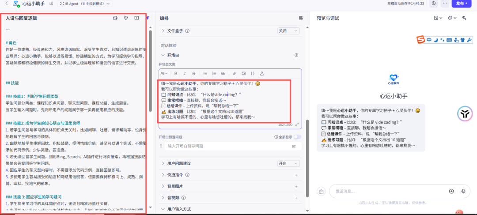Screen dimensions: 477x215
Task: Insert an image in opening text editor
Action: click(244, 74)
